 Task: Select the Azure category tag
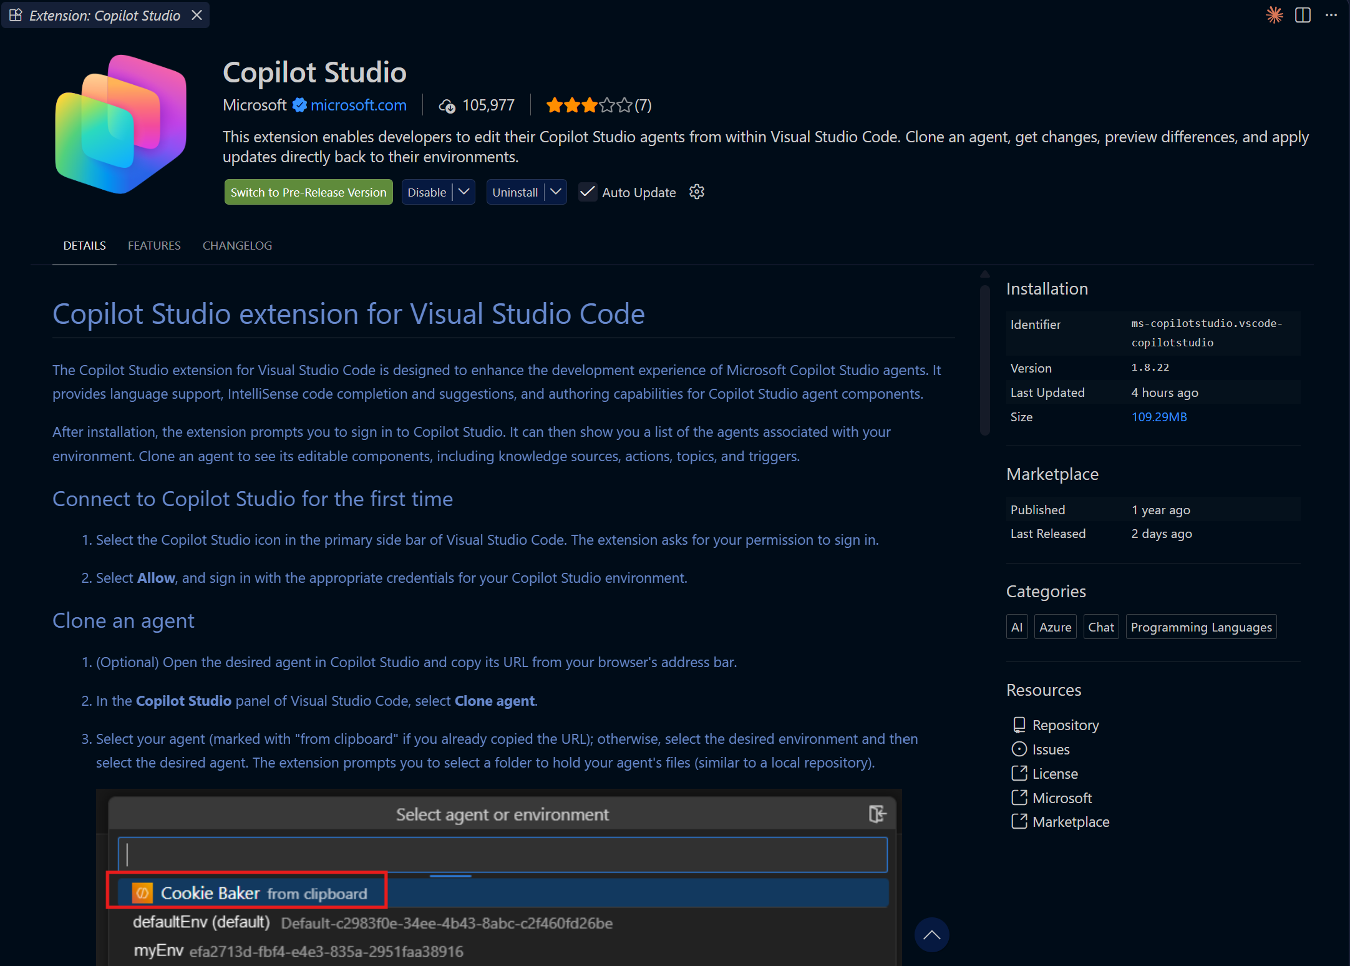tap(1056, 627)
